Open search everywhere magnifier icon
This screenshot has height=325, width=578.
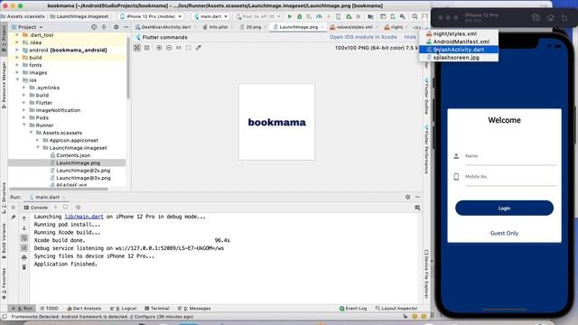coord(415,16)
